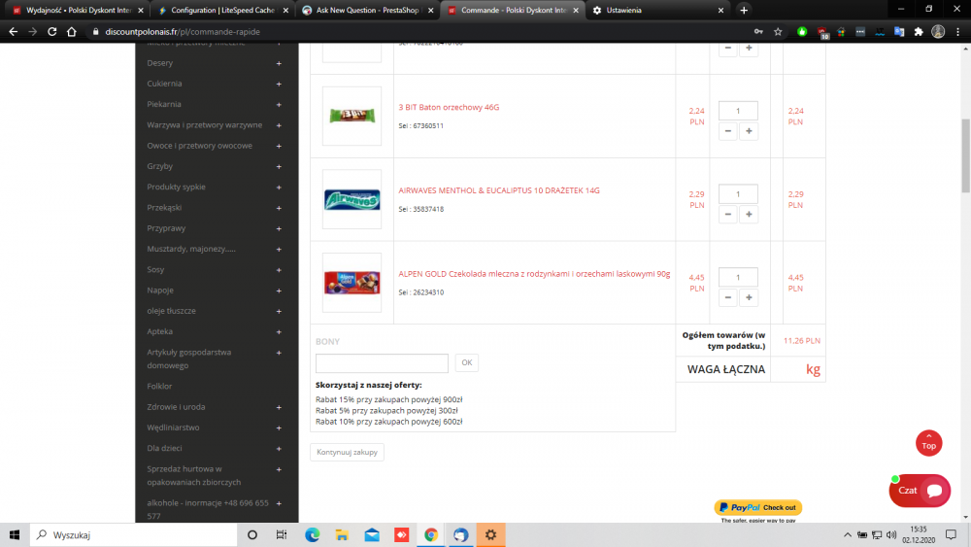Open the Chrome three-dot menu
The height and width of the screenshot is (547, 971).
[x=957, y=32]
